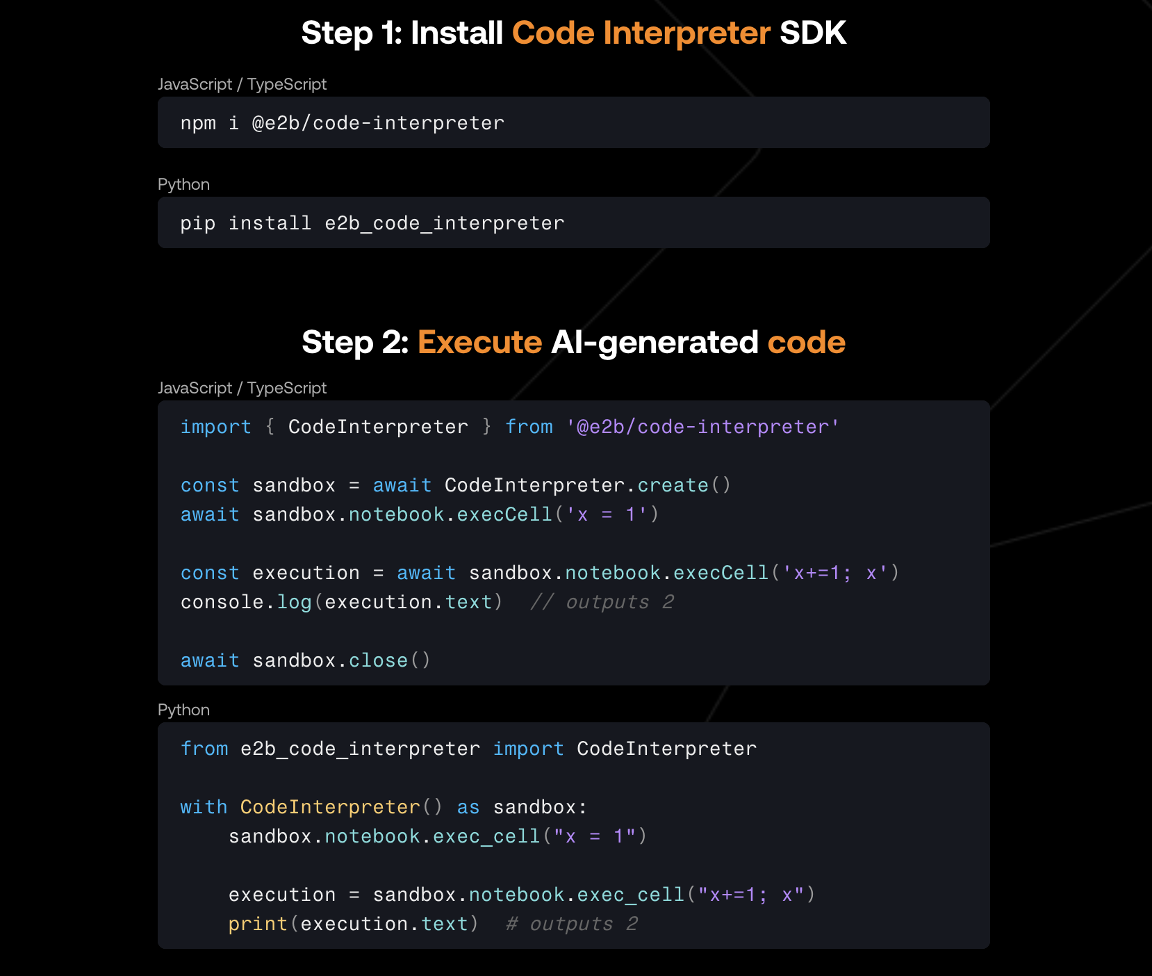Click the sandbox.close() line in JavaScript code
1152x976 pixels.
point(305,660)
